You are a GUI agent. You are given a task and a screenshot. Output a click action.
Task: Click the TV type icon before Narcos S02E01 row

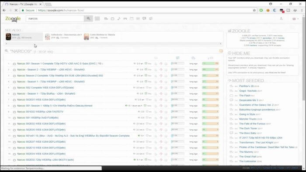coord(14,100)
